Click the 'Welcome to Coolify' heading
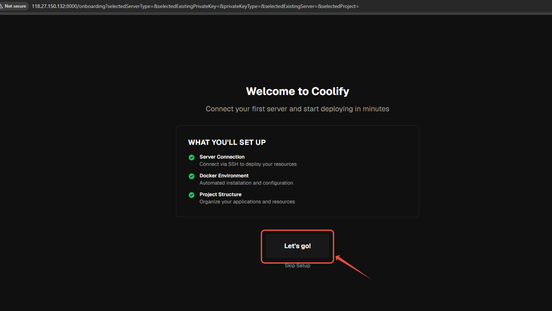 tap(297, 91)
